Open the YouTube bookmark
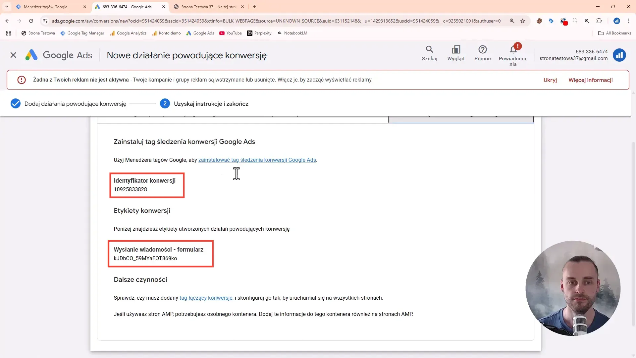 point(231,33)
